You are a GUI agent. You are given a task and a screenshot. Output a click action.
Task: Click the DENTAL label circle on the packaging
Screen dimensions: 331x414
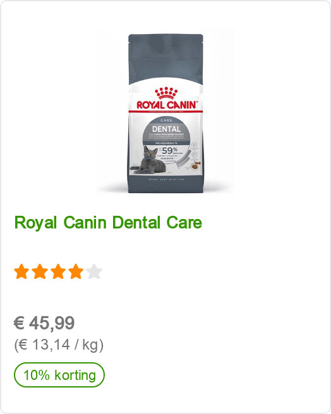166,129
